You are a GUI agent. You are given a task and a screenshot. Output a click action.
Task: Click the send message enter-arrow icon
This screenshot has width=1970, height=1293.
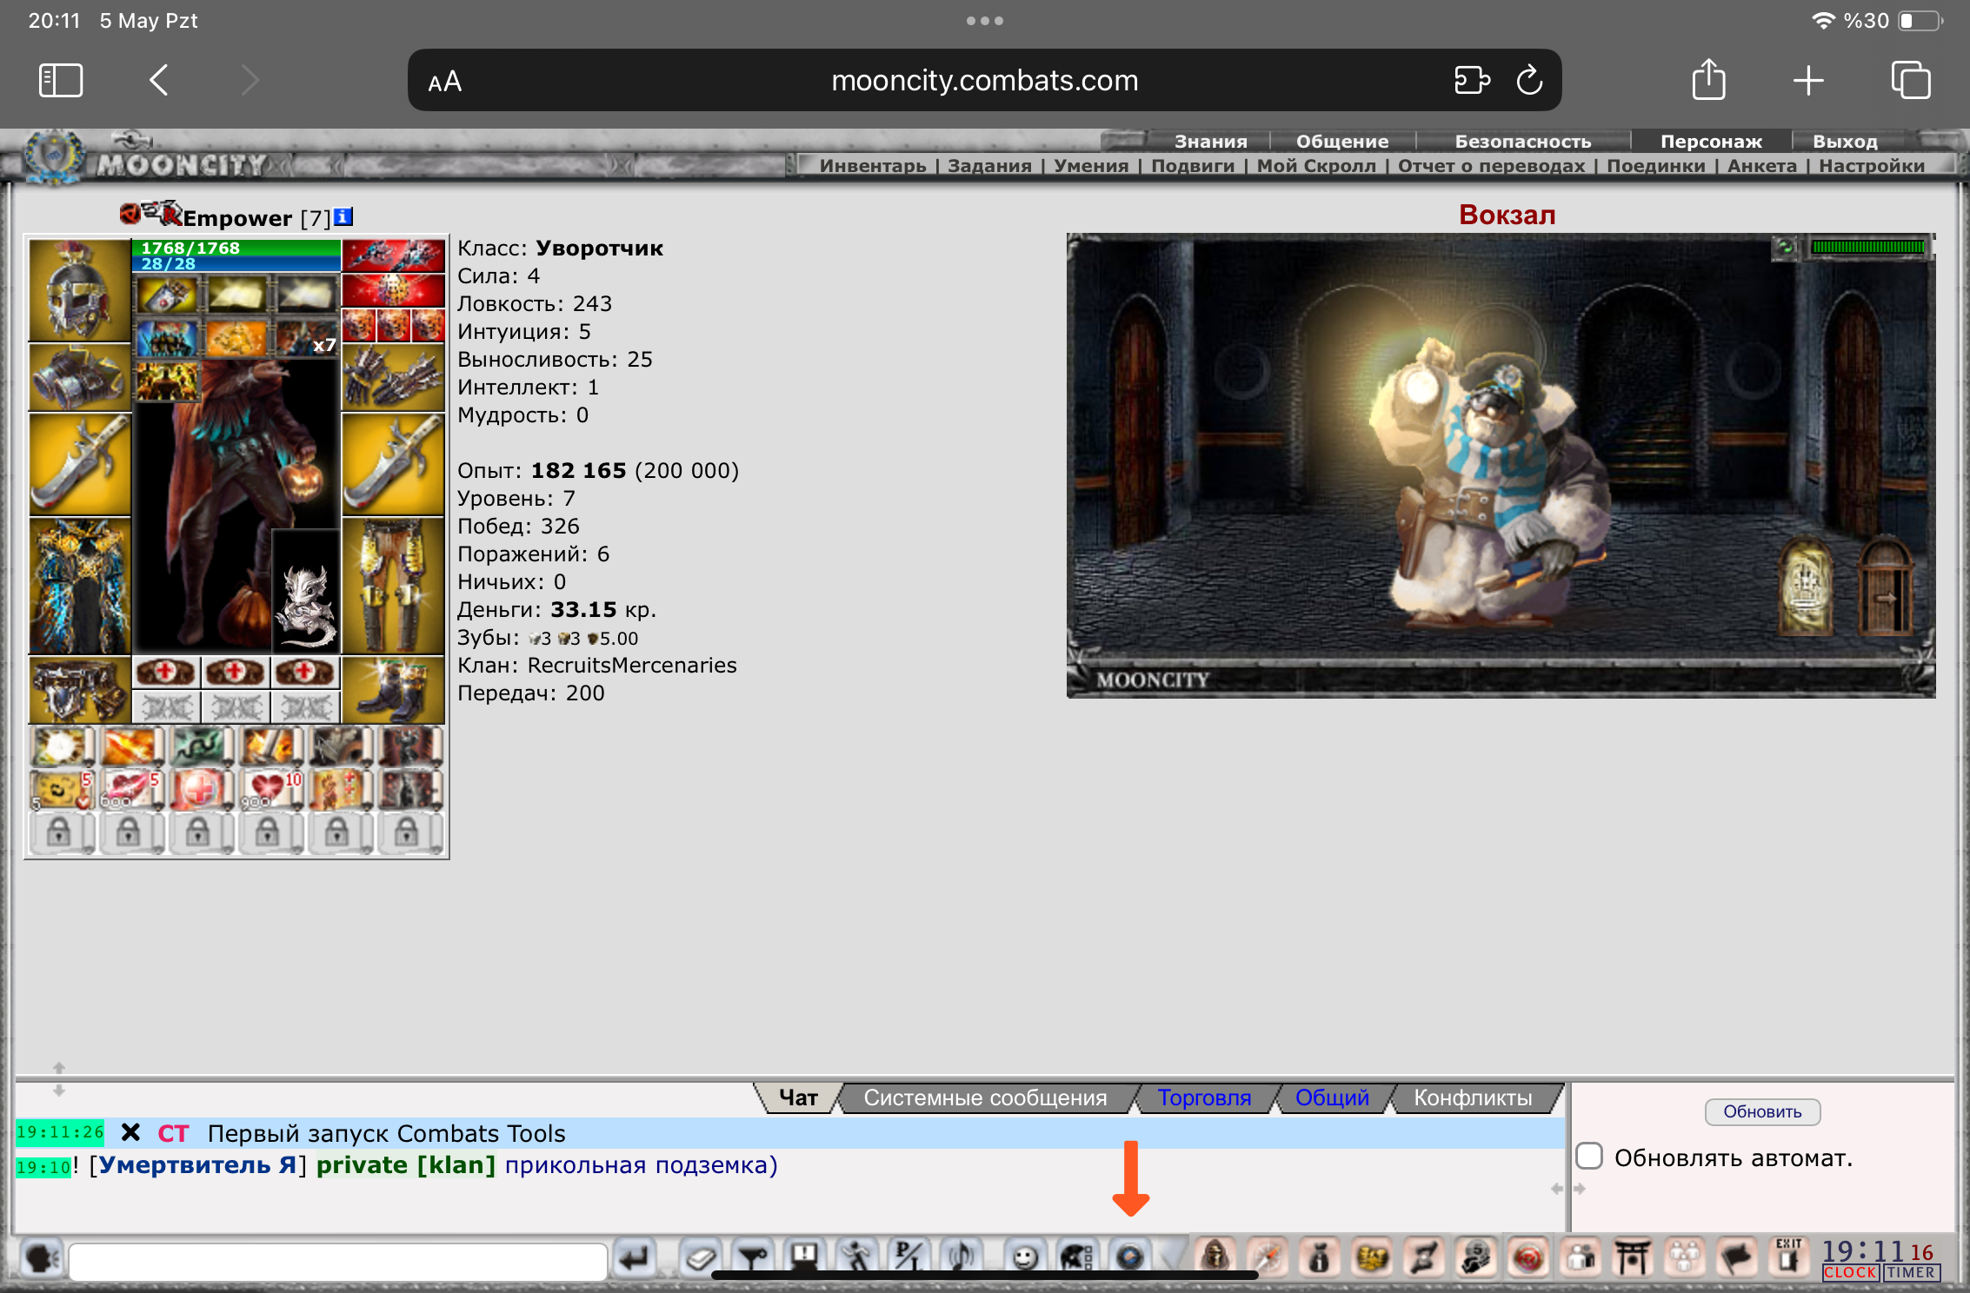(x=635, y=1257)
